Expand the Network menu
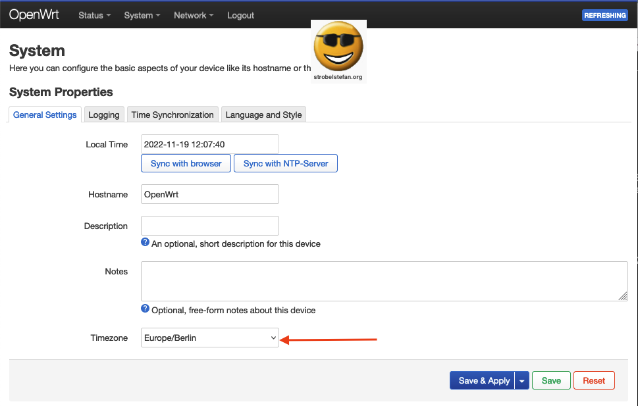The image size is (638, 406). pos(193,15)
